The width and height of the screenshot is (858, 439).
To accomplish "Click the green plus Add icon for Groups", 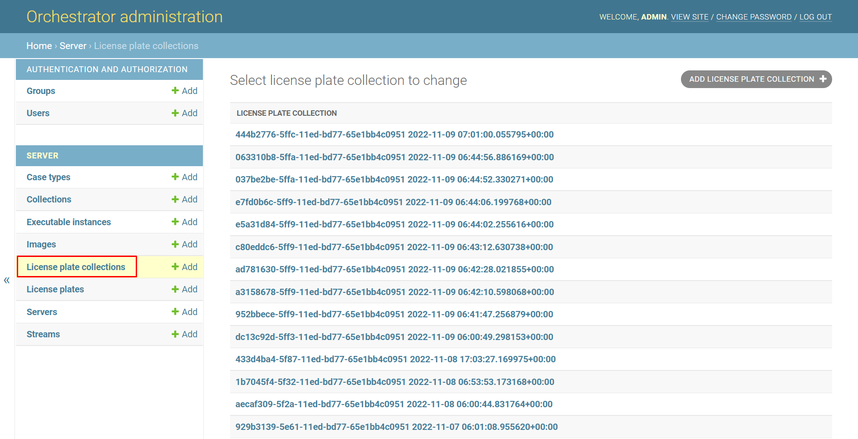I will 175,91.
